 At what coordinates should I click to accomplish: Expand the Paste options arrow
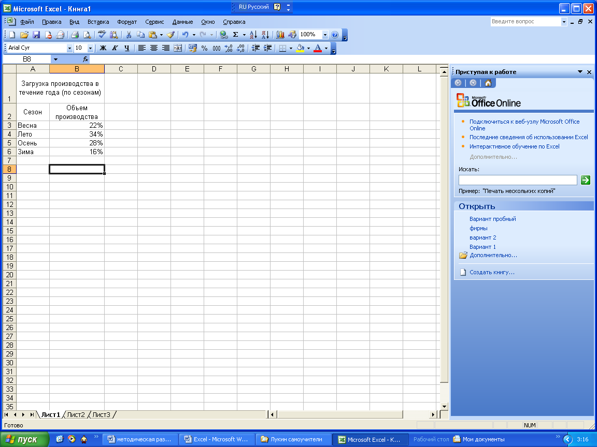point(162,35)
